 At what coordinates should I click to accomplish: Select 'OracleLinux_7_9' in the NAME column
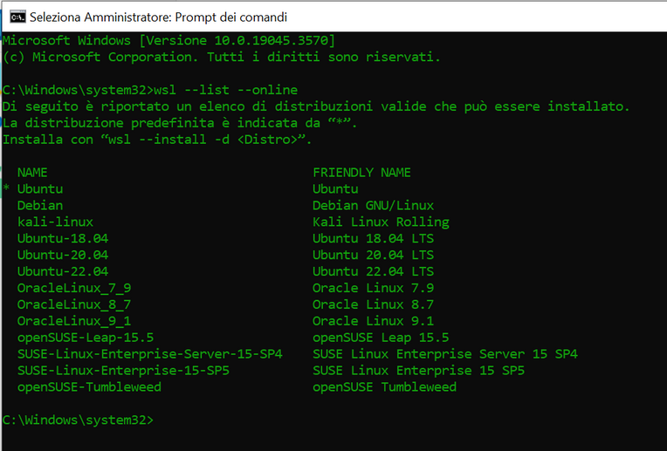(74, 288)
